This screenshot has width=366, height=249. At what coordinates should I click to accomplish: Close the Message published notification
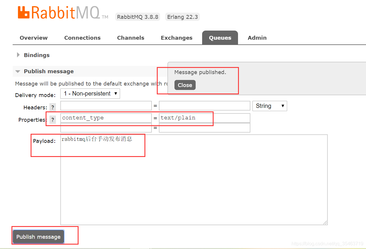(185, 85)
